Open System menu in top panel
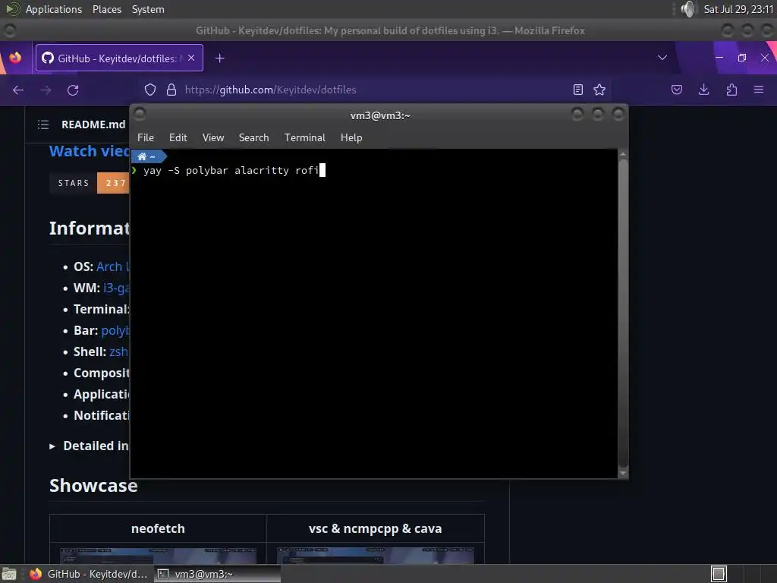Viewport: 777px width, 583px height. (148, 9)
